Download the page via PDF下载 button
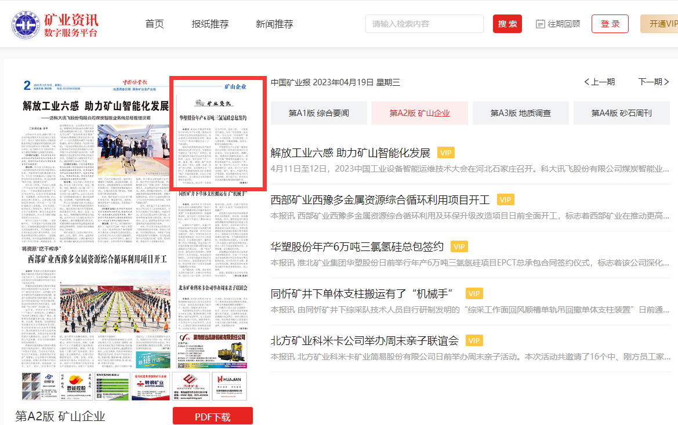The width and height of the screenshot is (678, 425). click(213, 416)
